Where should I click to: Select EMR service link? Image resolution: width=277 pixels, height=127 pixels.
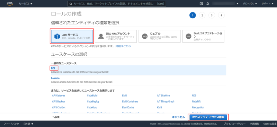point(124,96)
